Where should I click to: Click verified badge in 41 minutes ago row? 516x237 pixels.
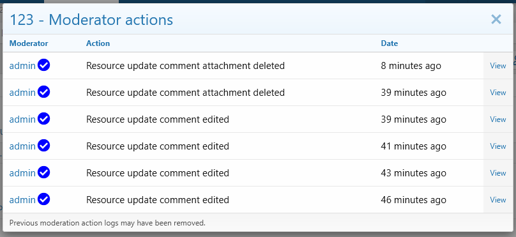44,146
